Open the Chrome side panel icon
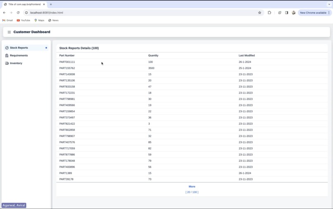This screenshot has height=209, width=333. coord(286,13)
